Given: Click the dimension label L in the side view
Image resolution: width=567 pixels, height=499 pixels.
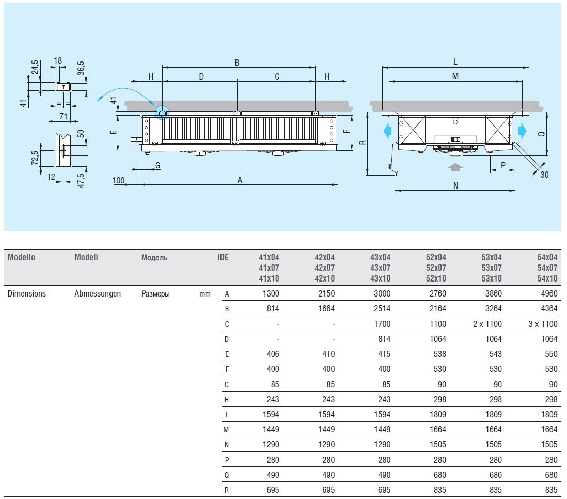Looking at the screenshot, I should [455, 61].
